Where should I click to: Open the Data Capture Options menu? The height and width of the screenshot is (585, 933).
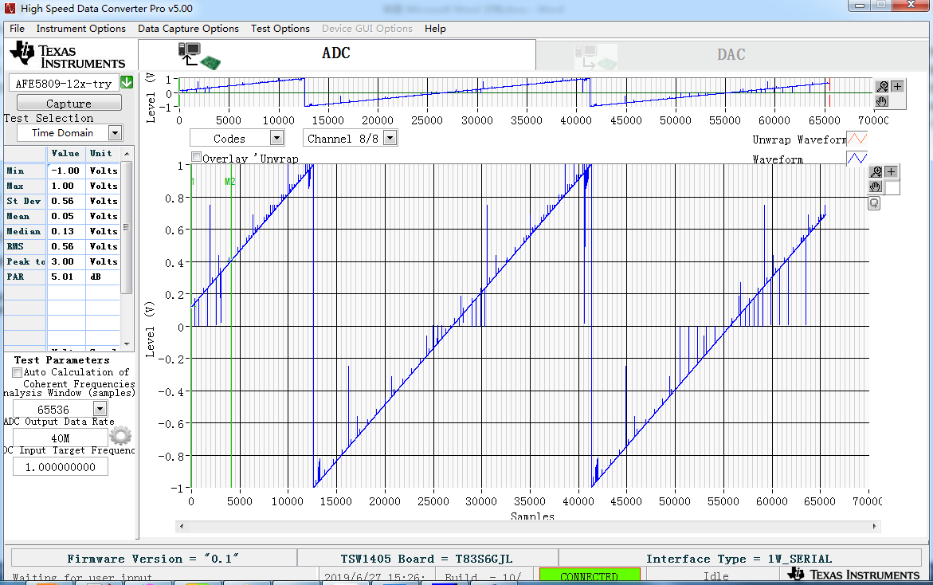click(x=188, y=29)
